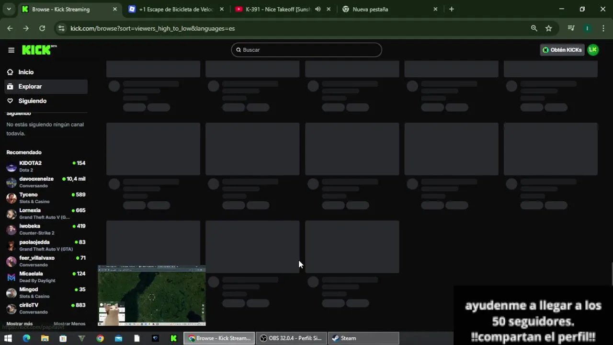Mute the K-391 tab audio
613x345 pixels.
[x=318, y=9]
